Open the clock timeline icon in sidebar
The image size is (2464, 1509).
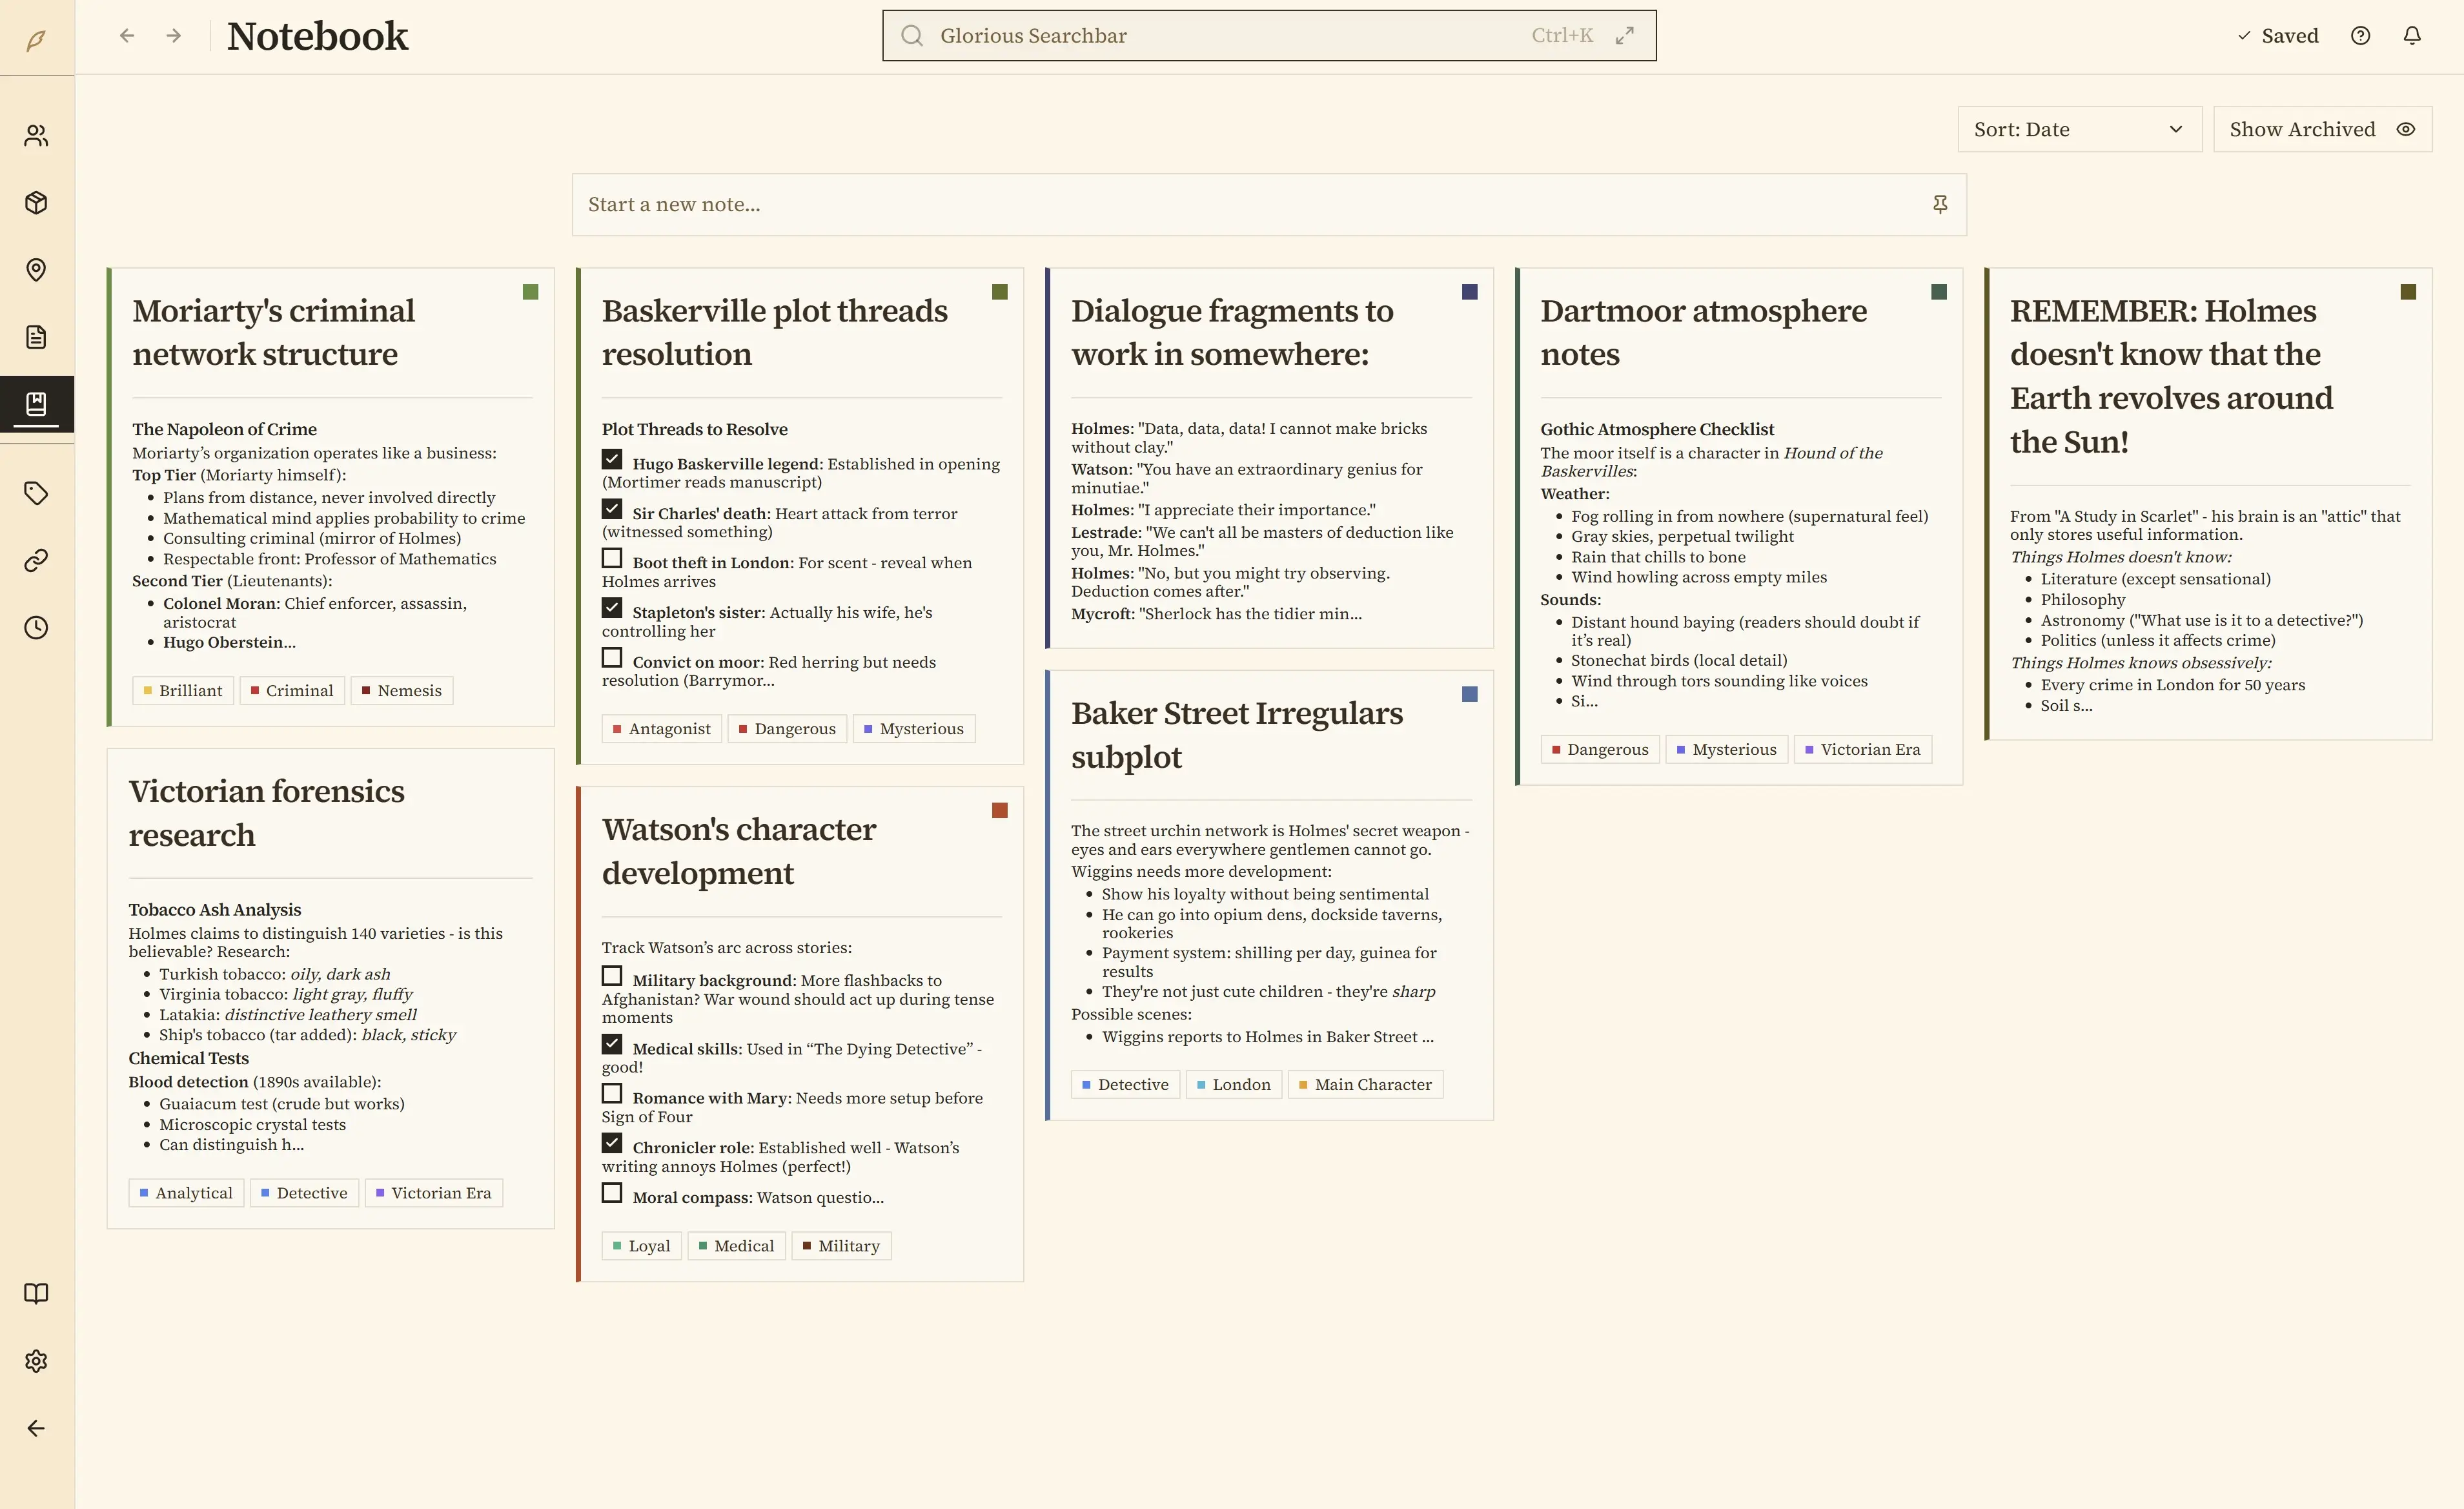[x=36, y=628]
